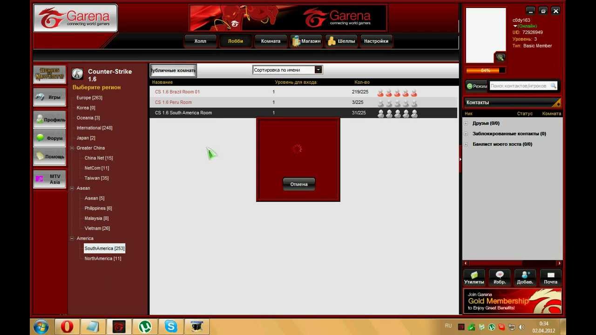Select the CS 1.6 Peru Room row
The width and height of the screenshot is (596, 335).
(303, 102)
